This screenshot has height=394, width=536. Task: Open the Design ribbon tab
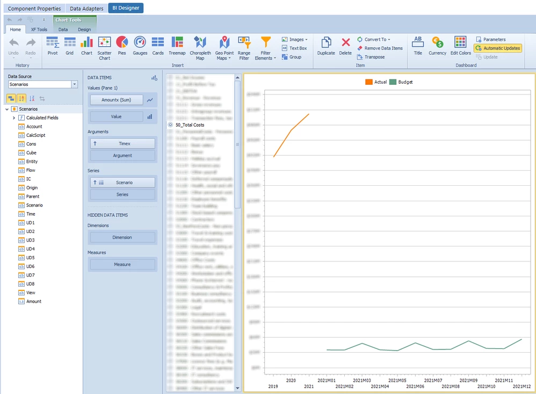coord(84,30)
